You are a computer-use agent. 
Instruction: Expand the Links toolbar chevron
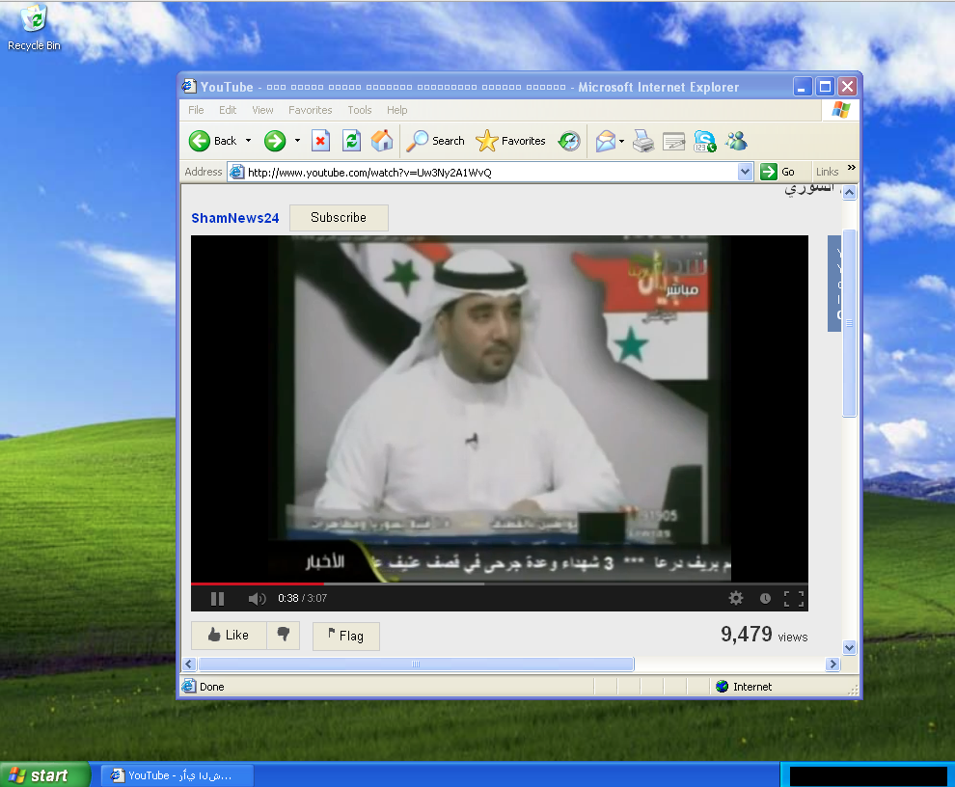click(852, 168)
